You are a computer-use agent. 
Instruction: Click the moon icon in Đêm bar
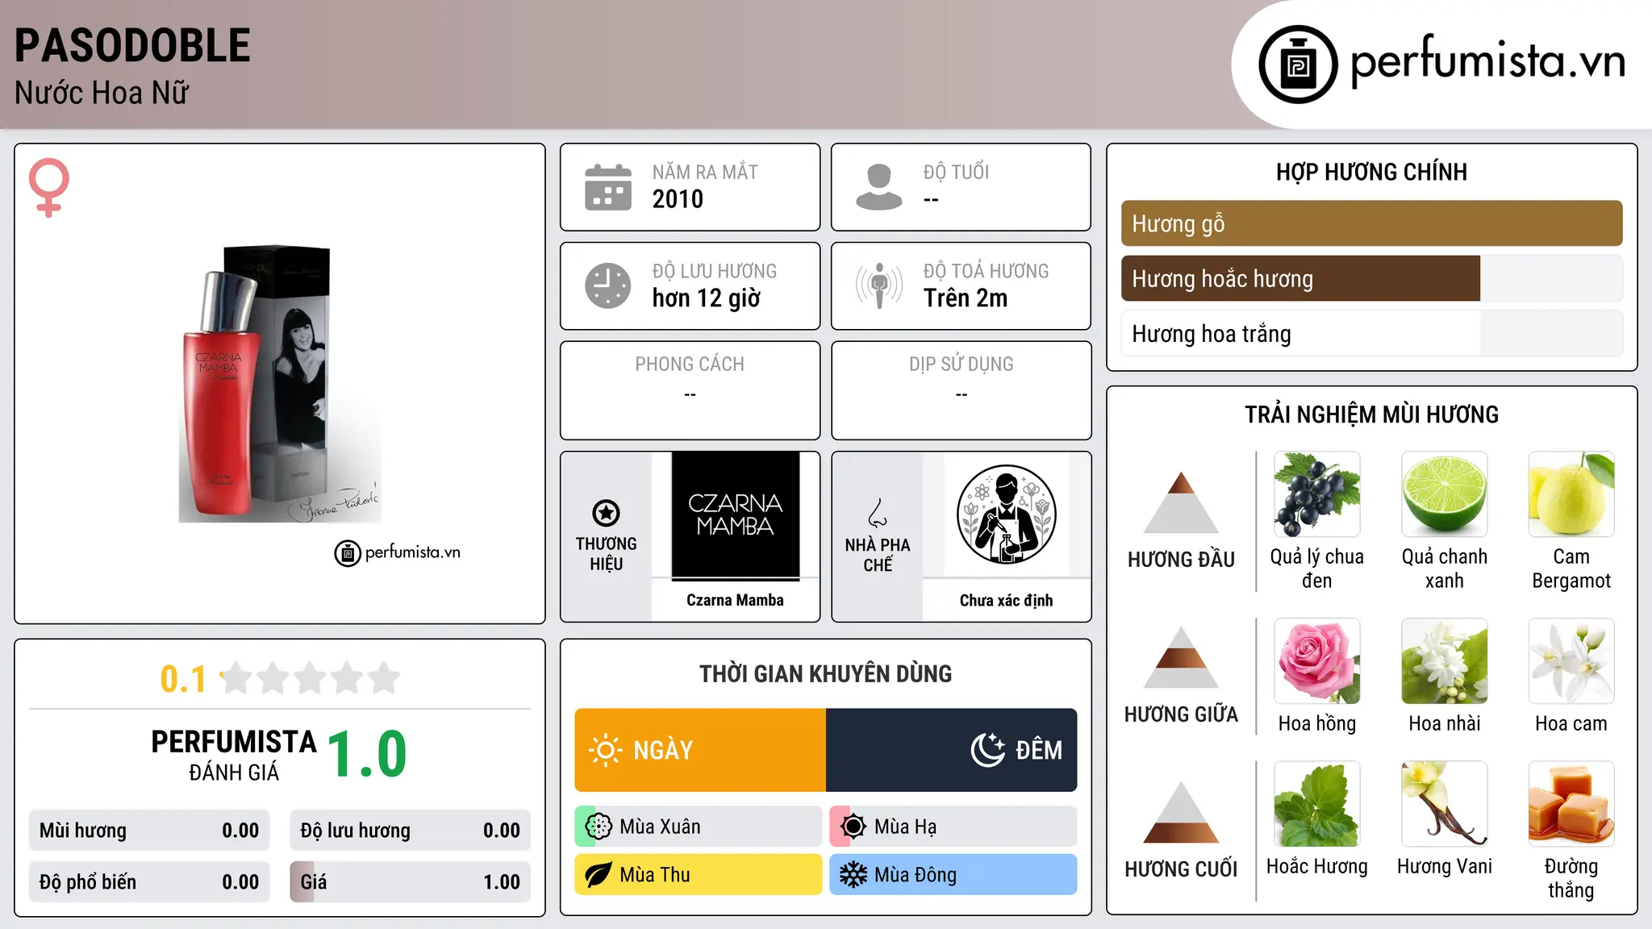click(987, 750)
